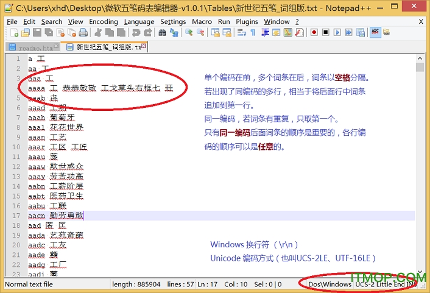
Task: Open the File menu
Action: point(12,21)
